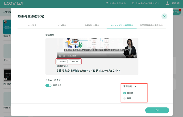The image size is (183, 117).
Task: Click the 一つ戻る button under the preview
Action: click(x=62, y=61)
